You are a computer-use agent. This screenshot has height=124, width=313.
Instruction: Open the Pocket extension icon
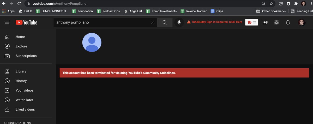(x=281, y=4)
